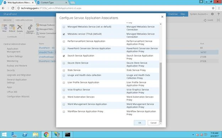Click the help question mark icon
The height and width of the screenshot is (138, 222).
(218, 14)
